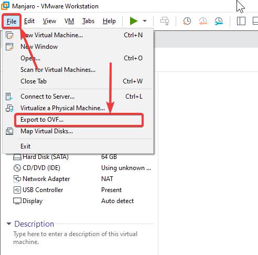Open the snapshot manager wrench icon

(x=219, y=21)
